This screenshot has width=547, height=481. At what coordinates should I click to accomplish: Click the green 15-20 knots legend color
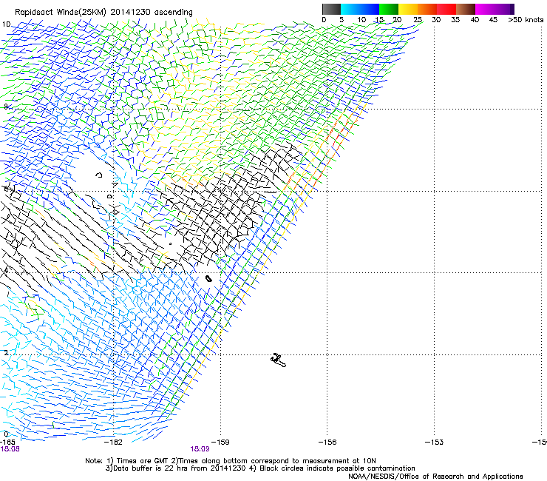tap(389, 9)
